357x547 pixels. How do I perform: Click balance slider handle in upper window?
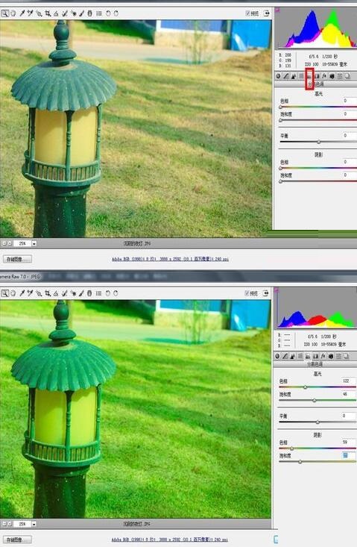[x=319, y=142]
